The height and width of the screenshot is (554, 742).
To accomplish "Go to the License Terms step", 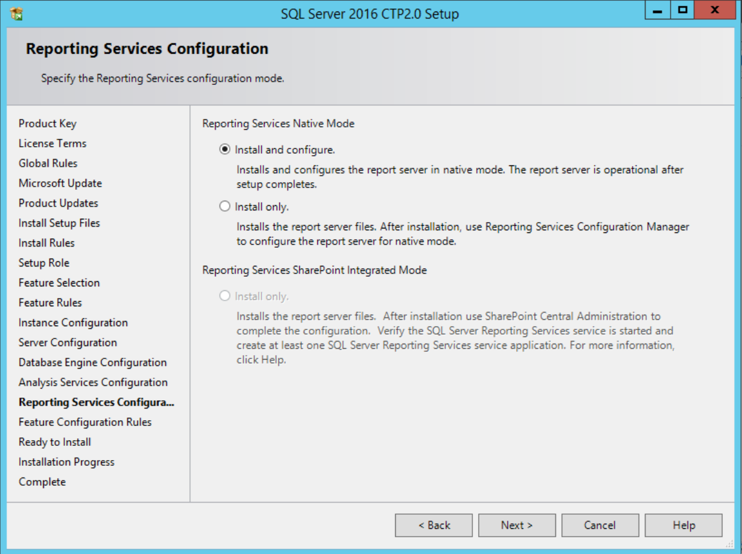I will pyautogui.click(x=53, y=143).
